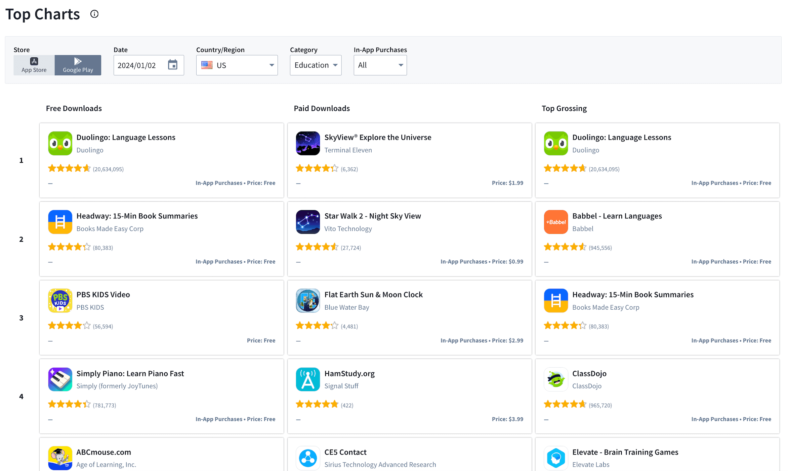
Task: Click the ClassDojo app icon
Action: pyautogui.click(x=555, y=379)
